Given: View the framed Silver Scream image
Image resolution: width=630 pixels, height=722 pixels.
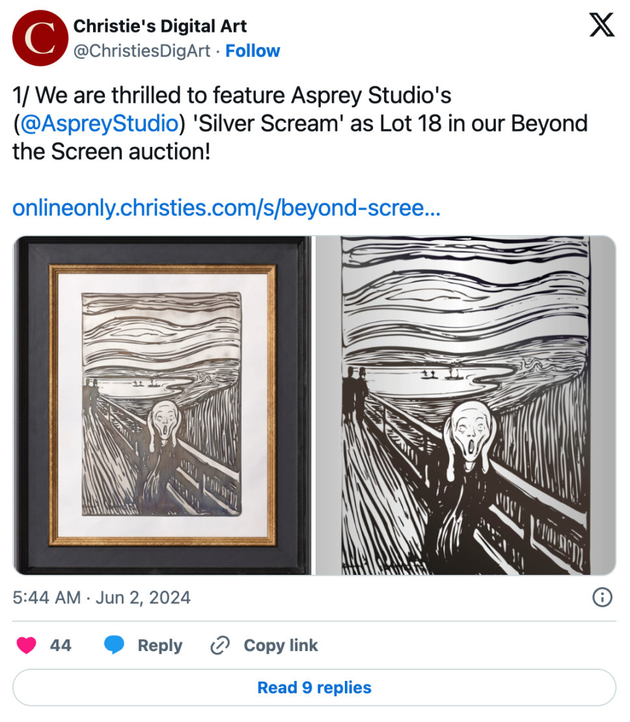Looking at the screenshot, I should tap(162, 405).
